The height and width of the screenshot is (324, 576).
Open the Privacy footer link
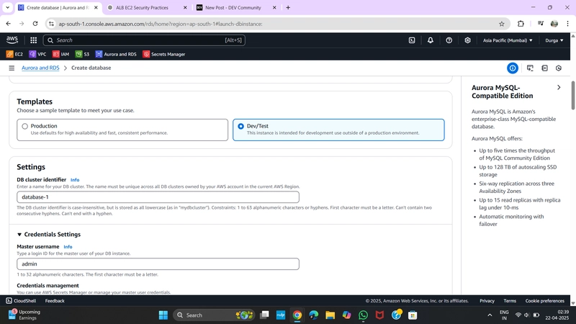(487, 301)
